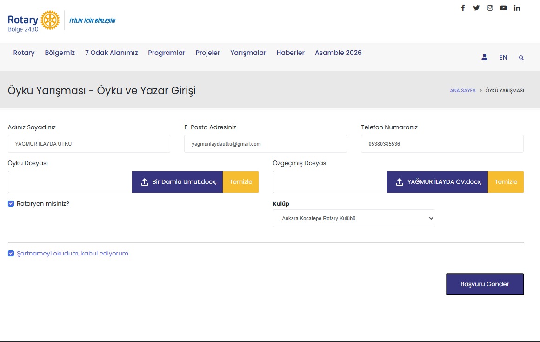Click the E-Posta Adresiniz input field
The width and height of the screenshot is (540, 342).
(x=265, y=144)
